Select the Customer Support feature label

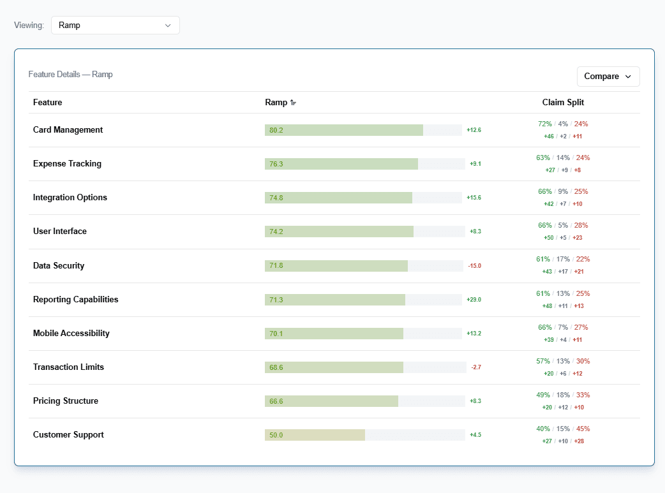(x=68, y=435)
